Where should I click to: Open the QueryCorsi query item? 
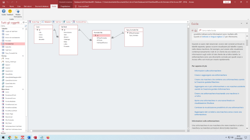pyautogui.click(x=9, y=71)
